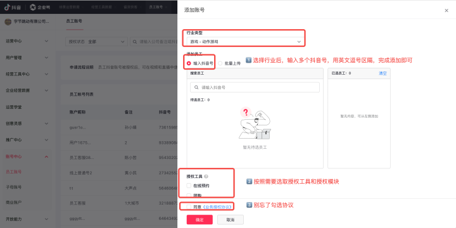Click the 请输入抖音号 search field

[x=255, y=87]
